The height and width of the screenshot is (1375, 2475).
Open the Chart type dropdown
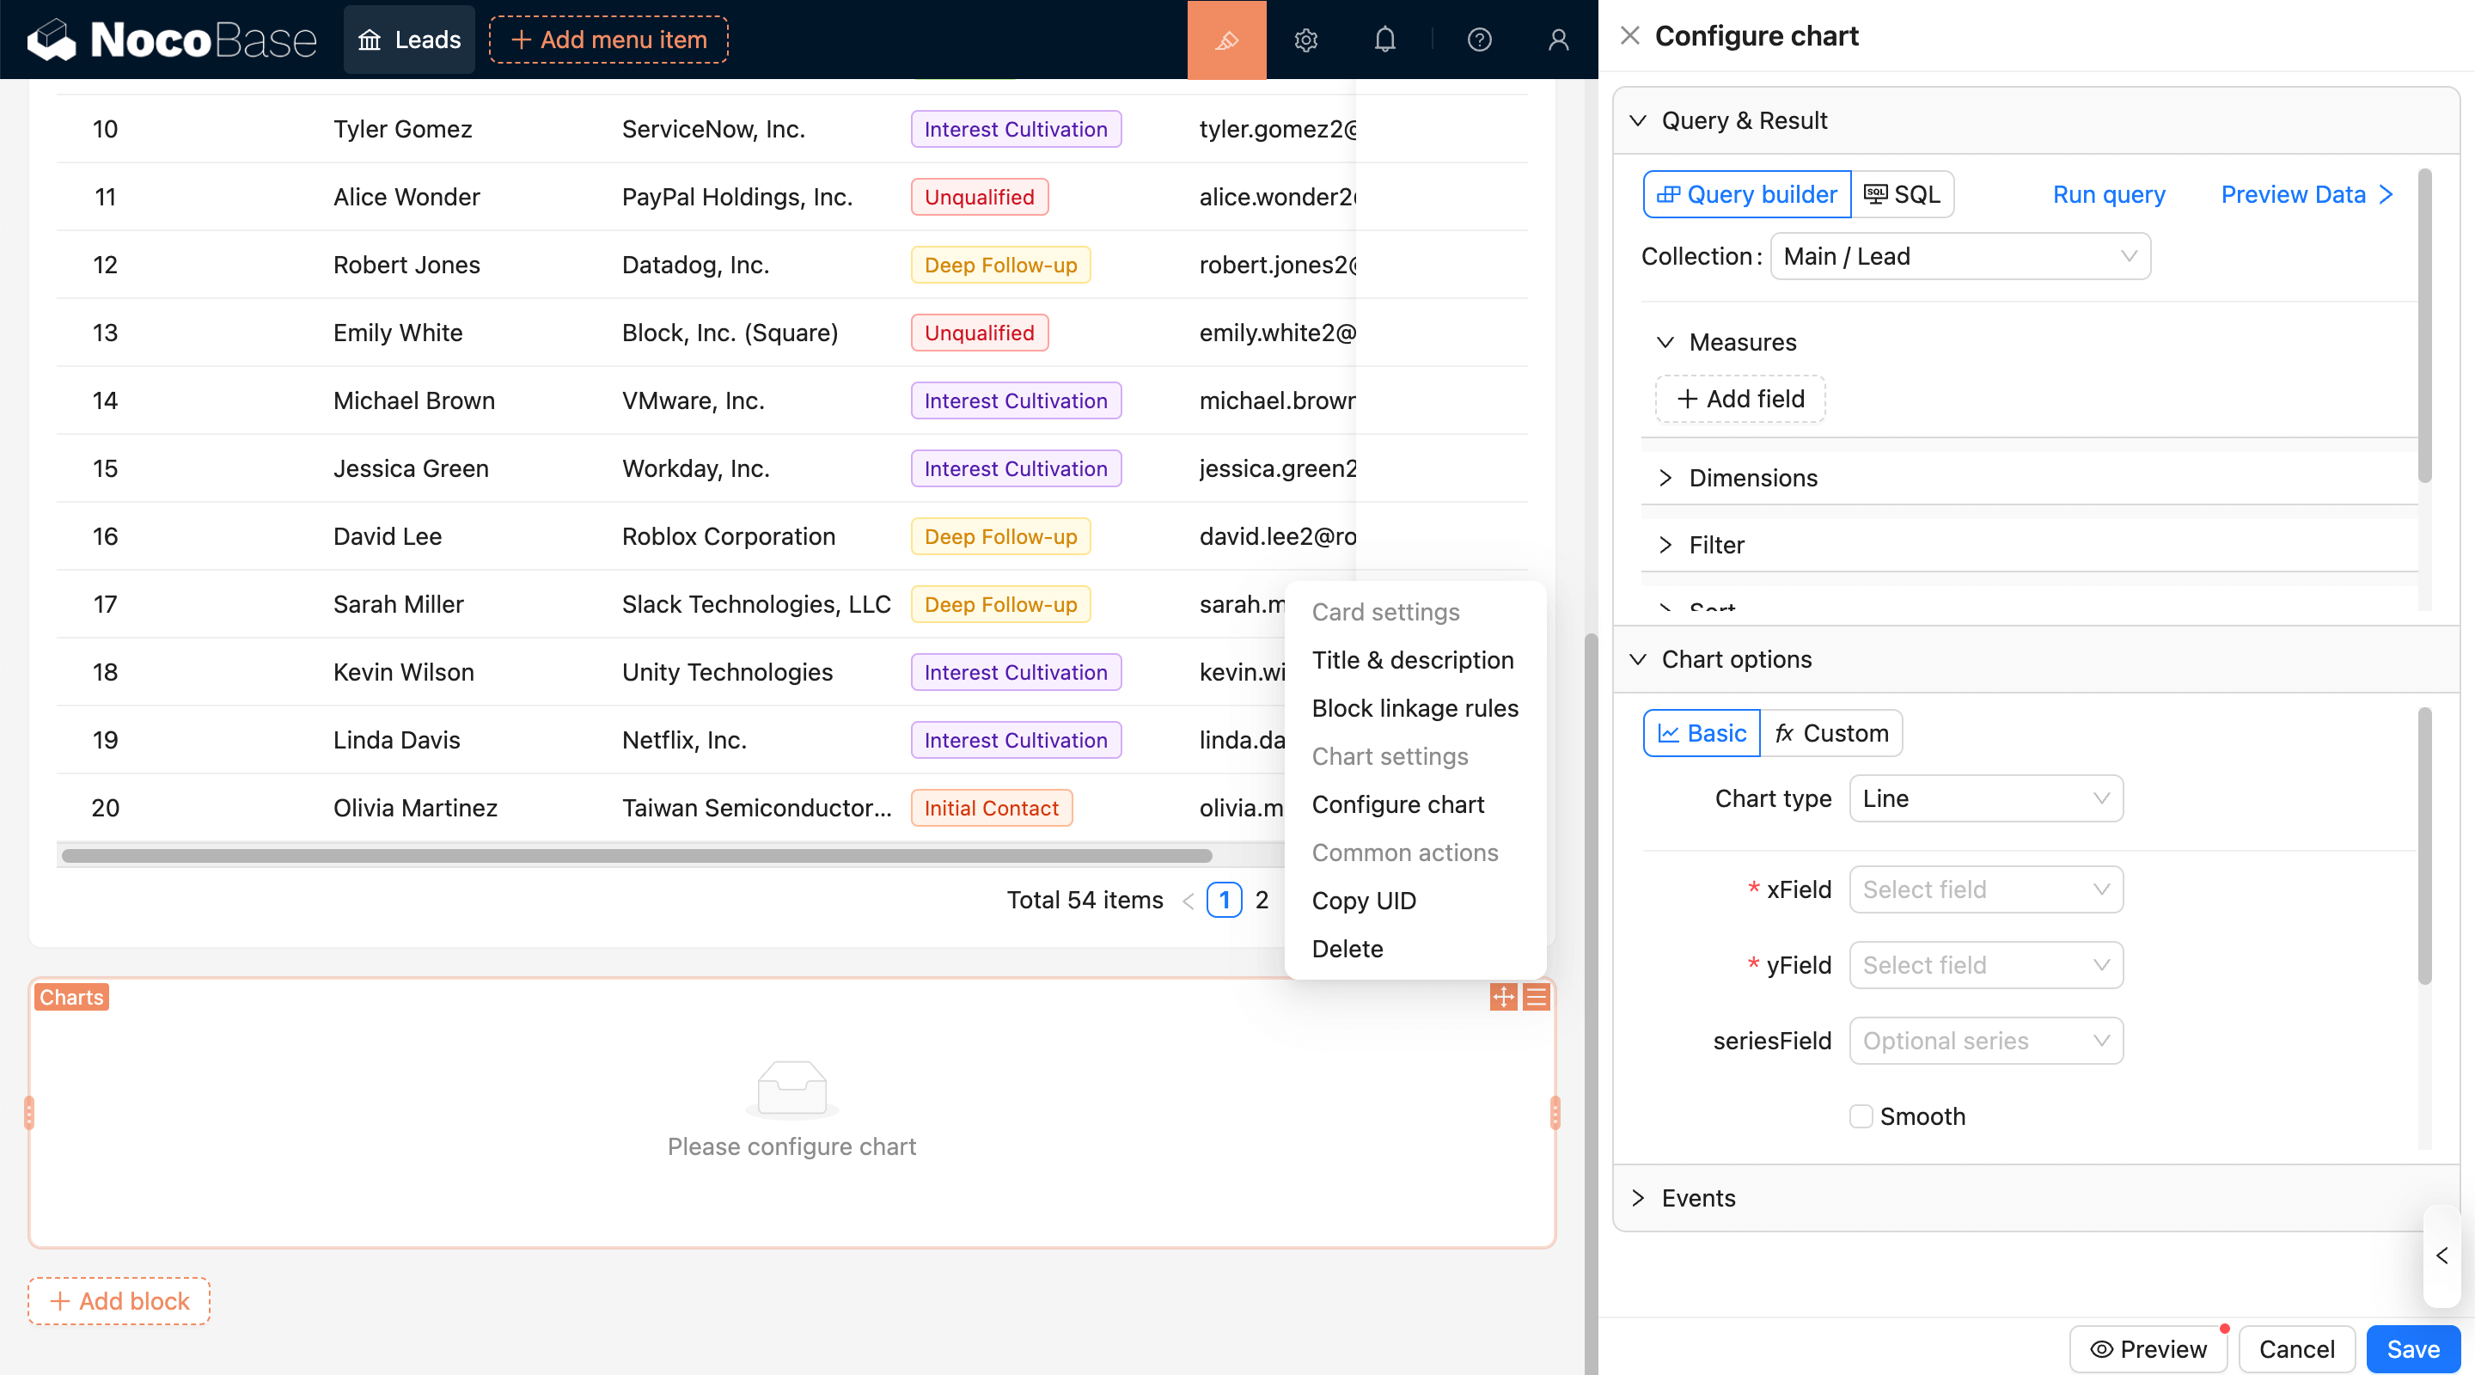click(1985, 798)
